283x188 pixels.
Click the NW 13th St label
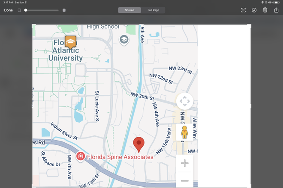point(90,181)
